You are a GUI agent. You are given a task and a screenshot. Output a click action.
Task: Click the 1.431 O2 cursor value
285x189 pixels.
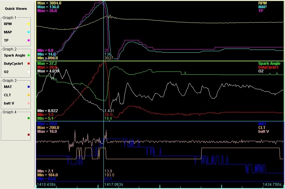click(x=109, y=111)
